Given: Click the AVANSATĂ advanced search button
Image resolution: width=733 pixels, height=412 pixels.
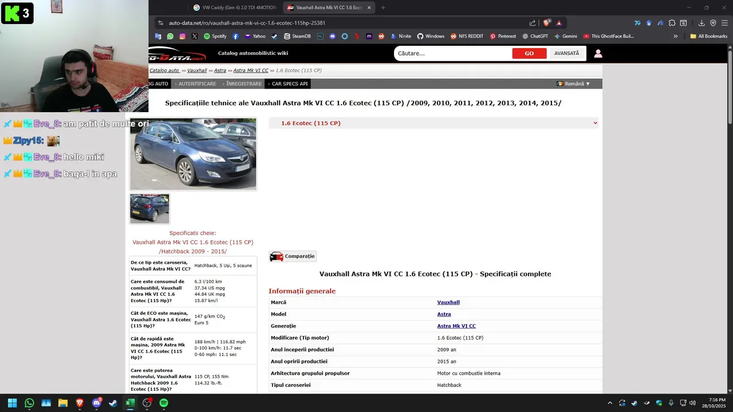Looking at the screenshot, I should [566, 53].
